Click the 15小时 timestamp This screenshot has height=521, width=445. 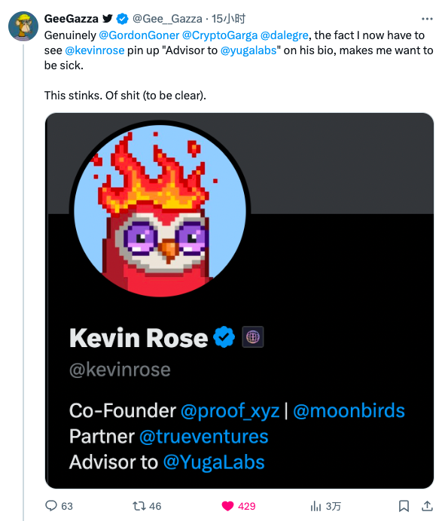point(228,19)
